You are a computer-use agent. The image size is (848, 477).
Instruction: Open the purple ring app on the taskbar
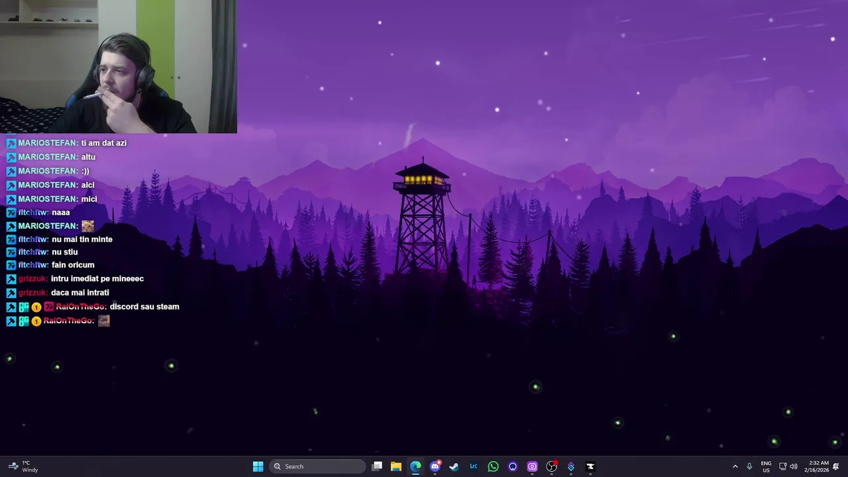tap(513, 466)
